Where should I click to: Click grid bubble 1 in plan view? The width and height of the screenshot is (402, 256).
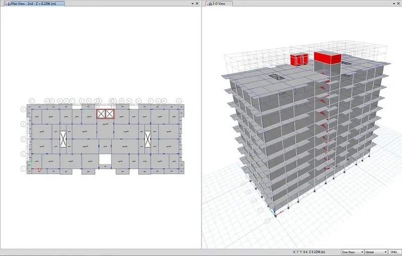click(x=23, y=169)
